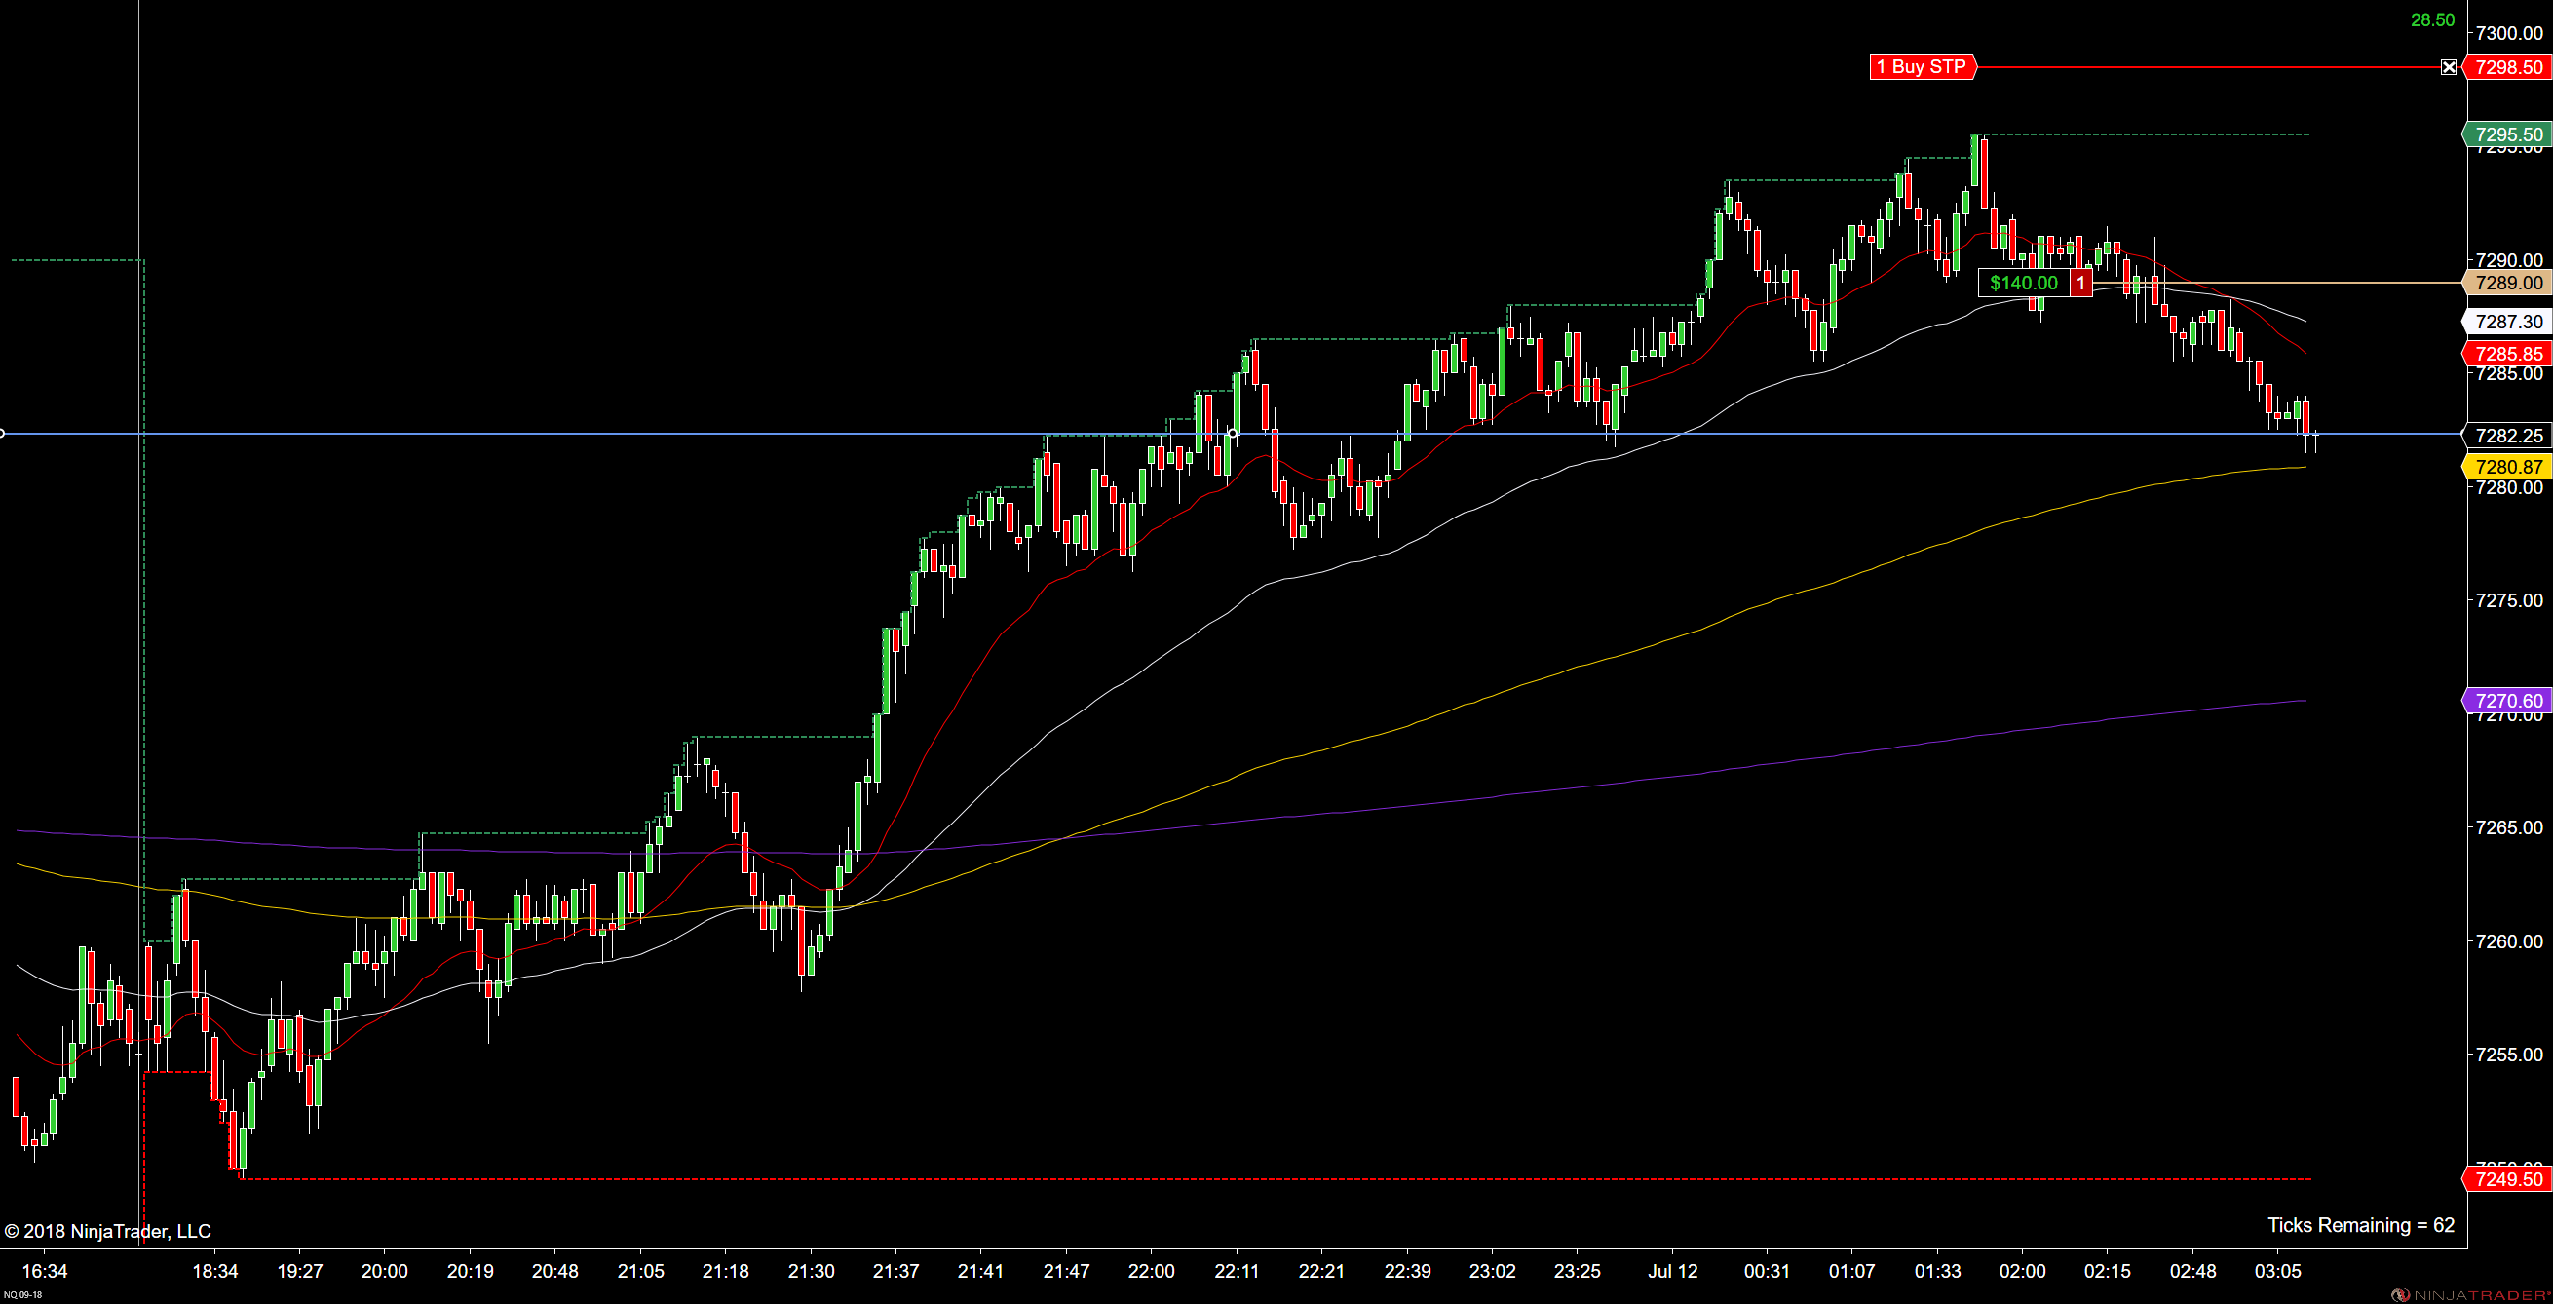The height and width of the screenshot is (1304, 2553).
Task: Click the 01:33 time axis label
Action: point(1937,1271)
